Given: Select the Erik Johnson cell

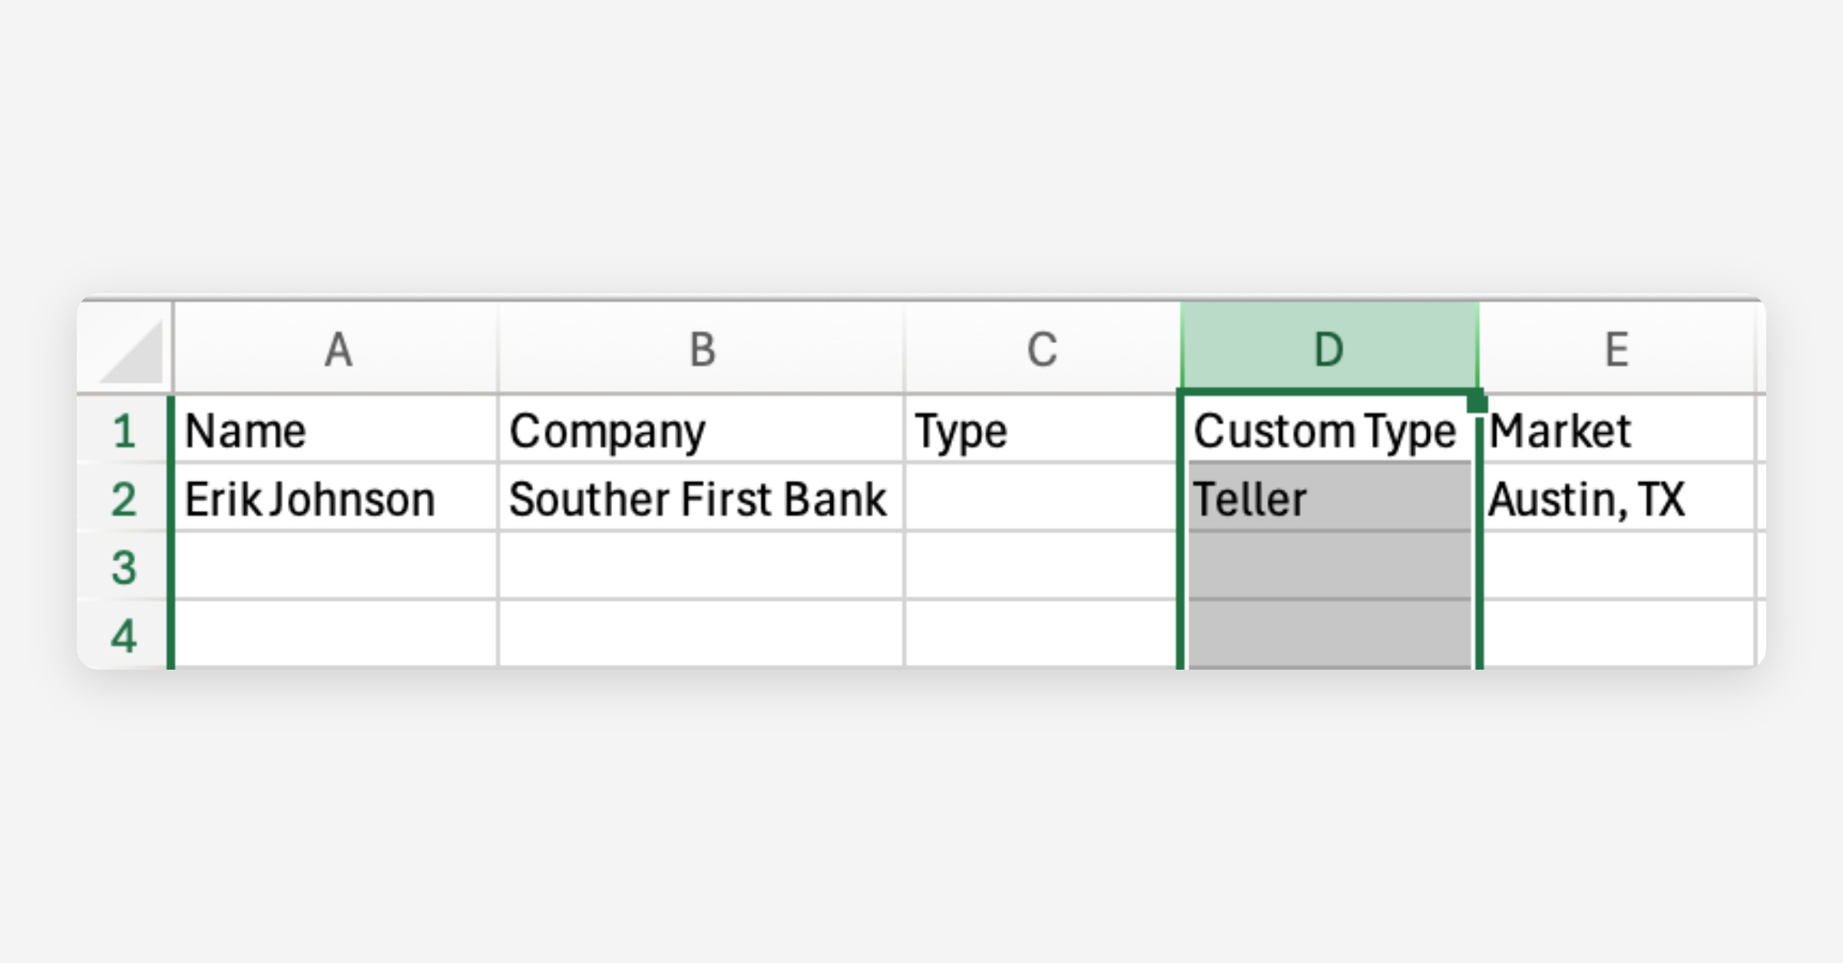Looking at the screenshot, I should tap(336, 499).
